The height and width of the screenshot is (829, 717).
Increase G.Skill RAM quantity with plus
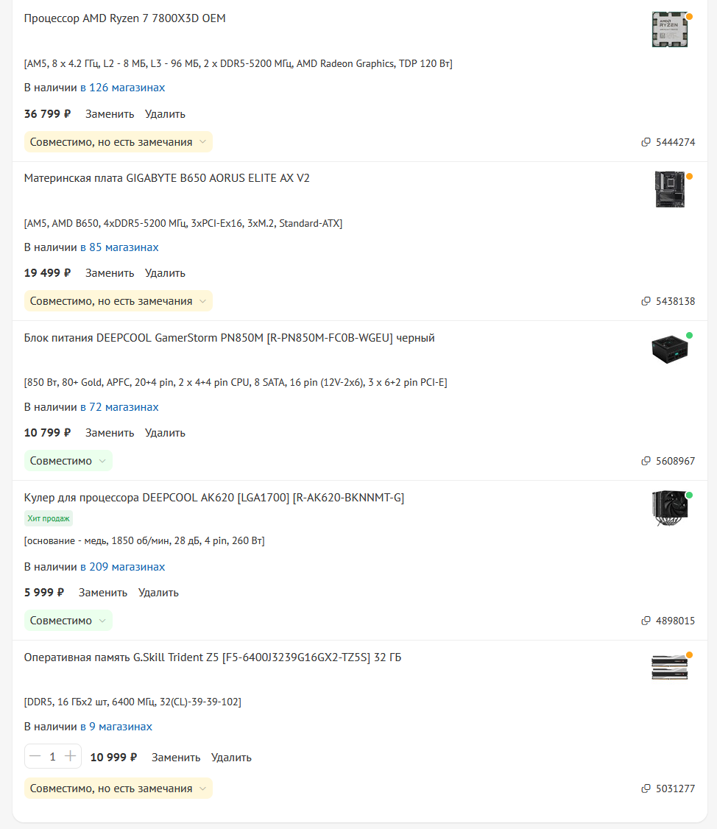[71, 757]
